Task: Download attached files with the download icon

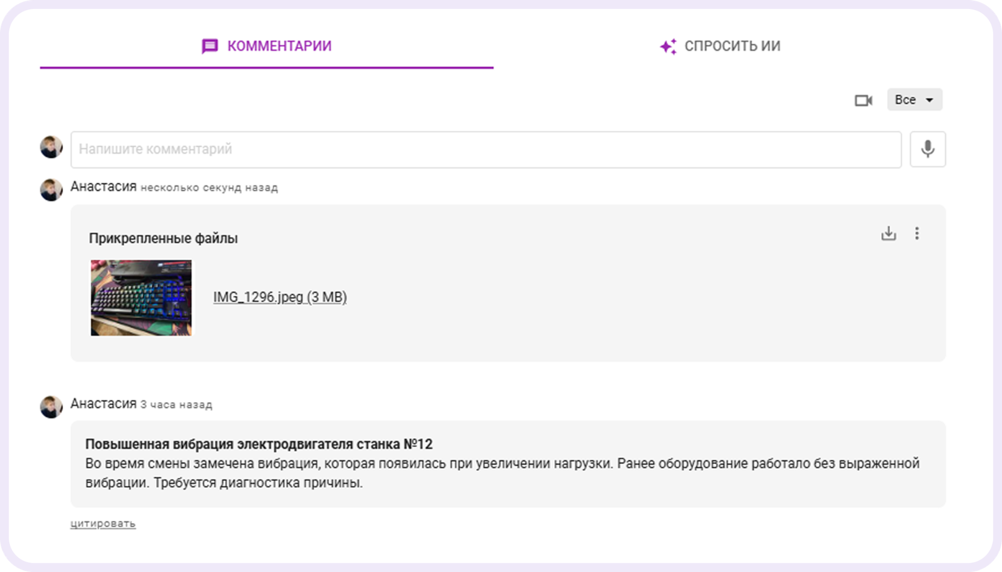Action: [888, 233]
